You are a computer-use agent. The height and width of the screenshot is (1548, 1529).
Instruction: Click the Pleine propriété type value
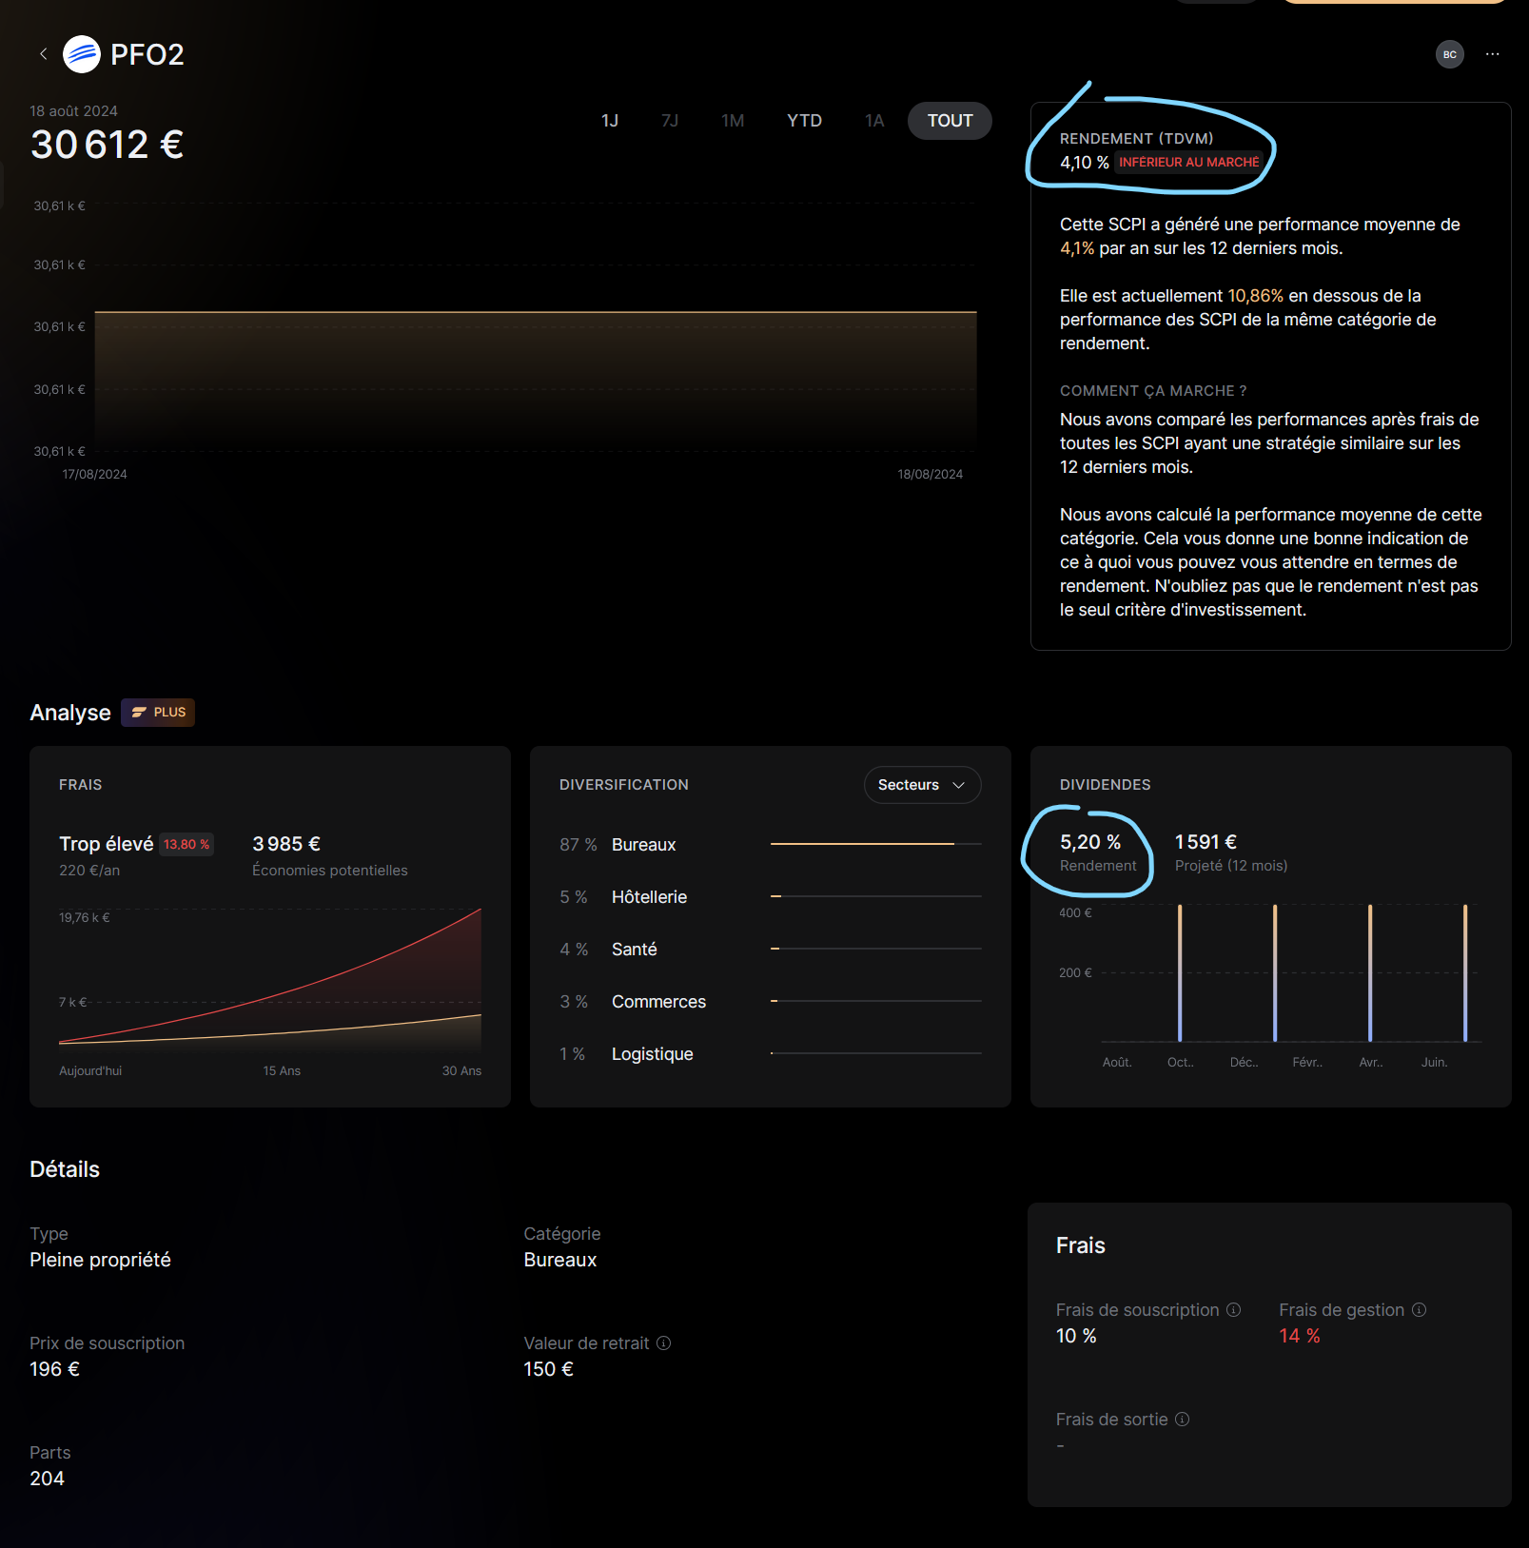click(100, 1260)
